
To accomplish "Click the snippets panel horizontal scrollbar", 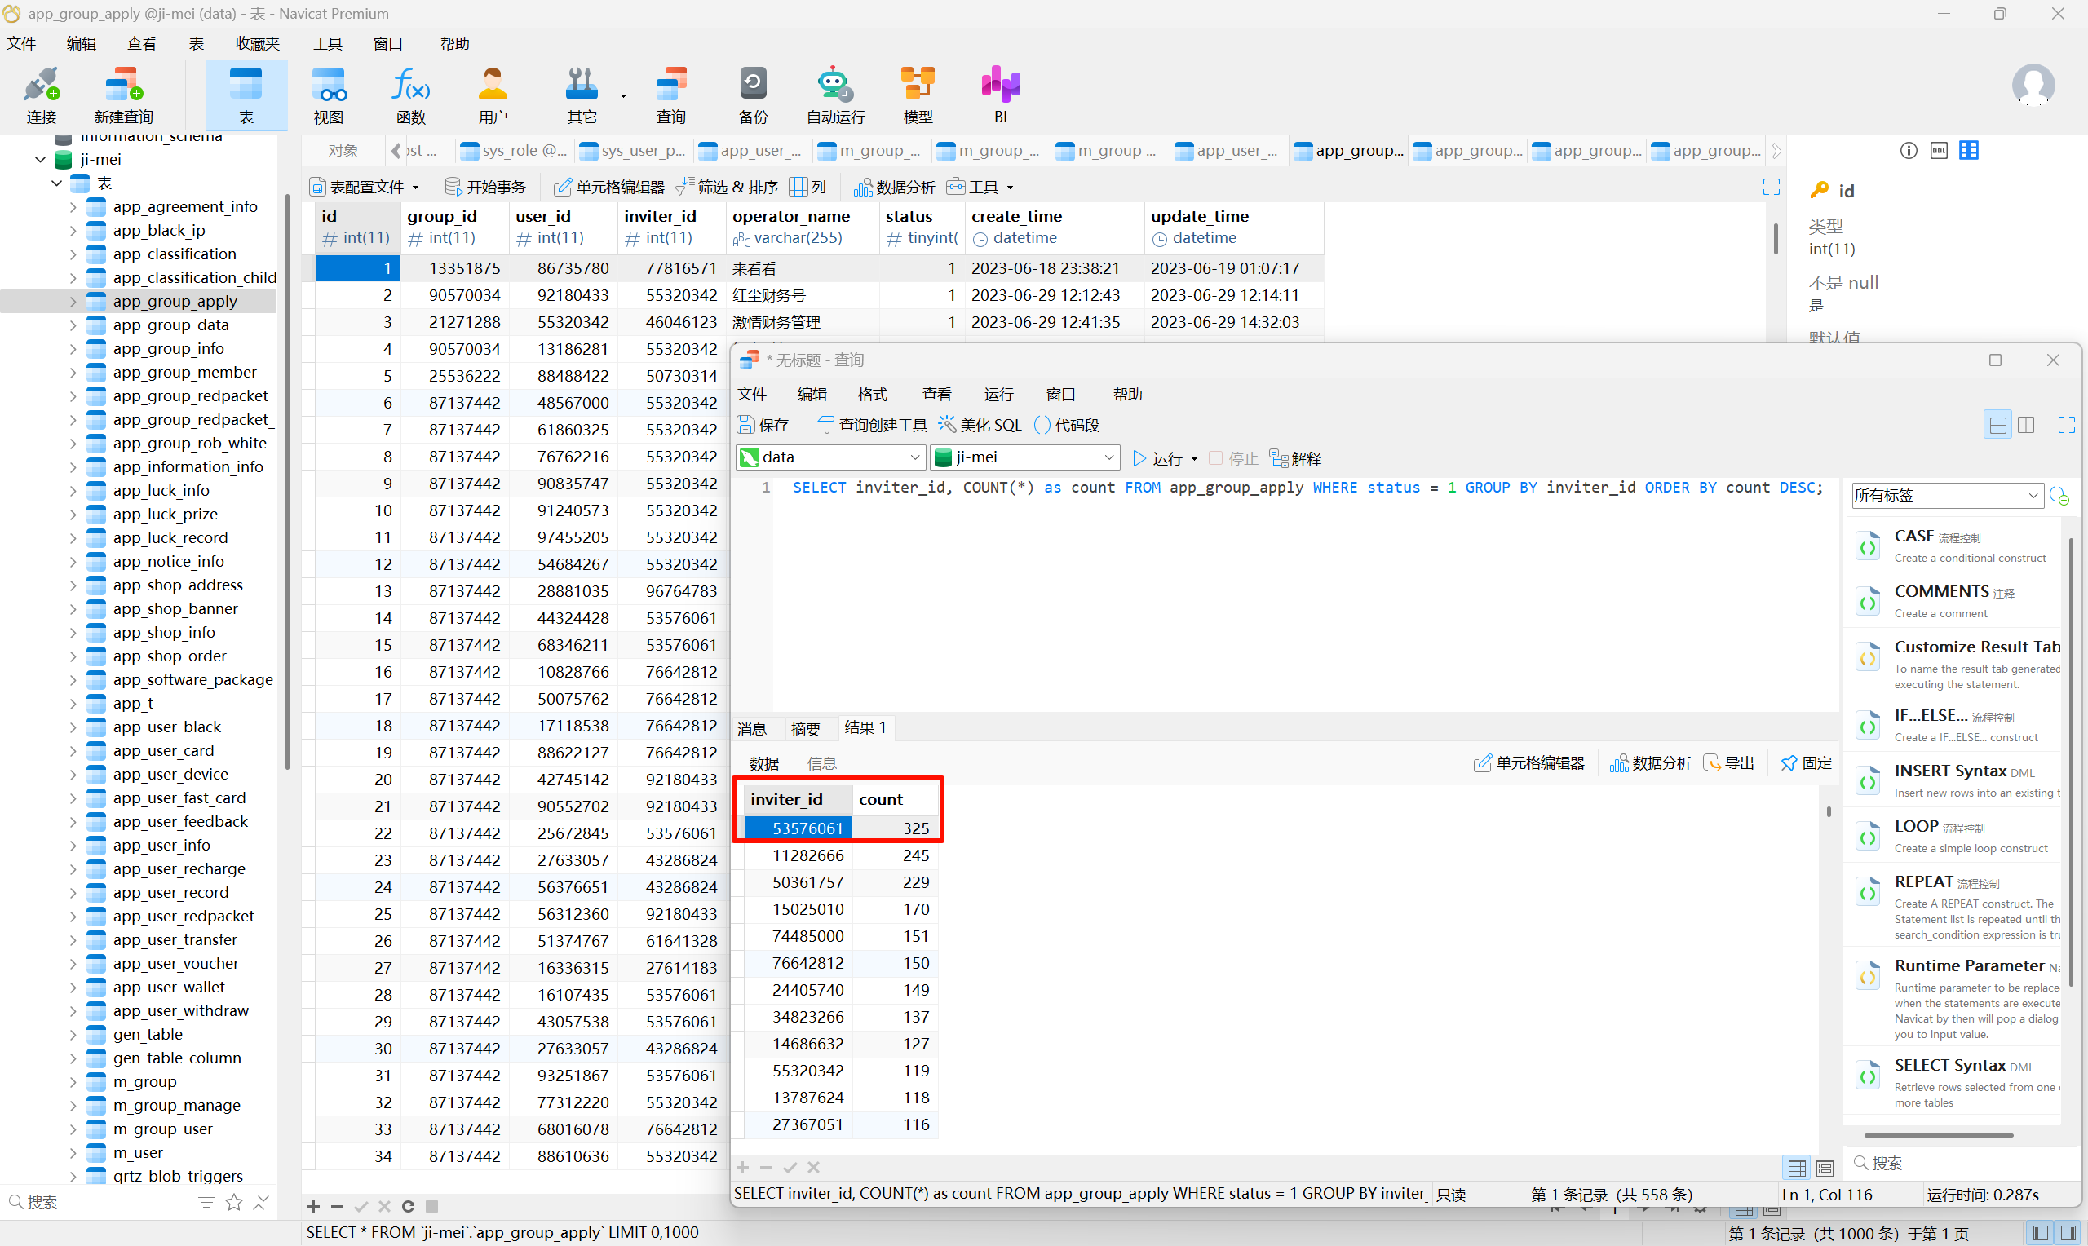I will point(1940,1134).
